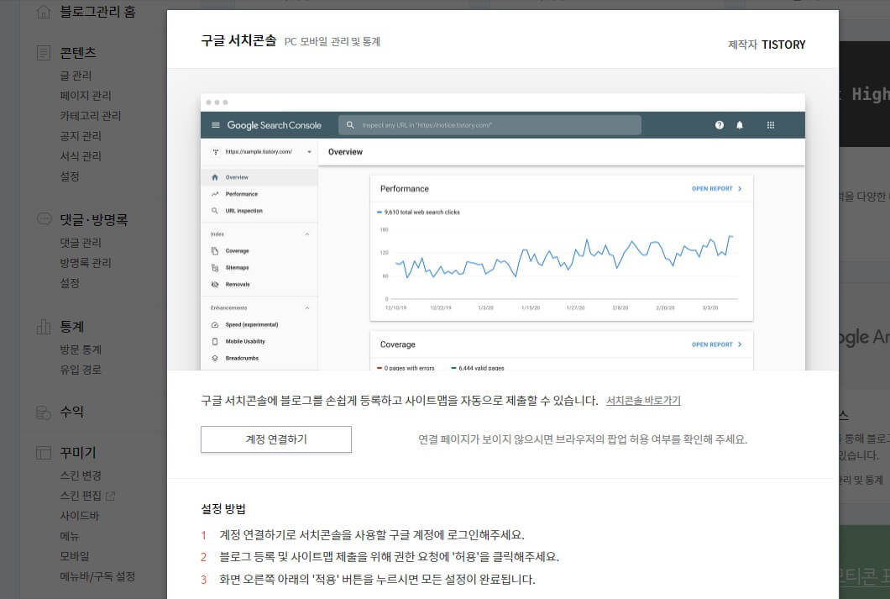Click the home icon beside 블로그관리 홈
The image size is (890, 599).
coord(44,12)
